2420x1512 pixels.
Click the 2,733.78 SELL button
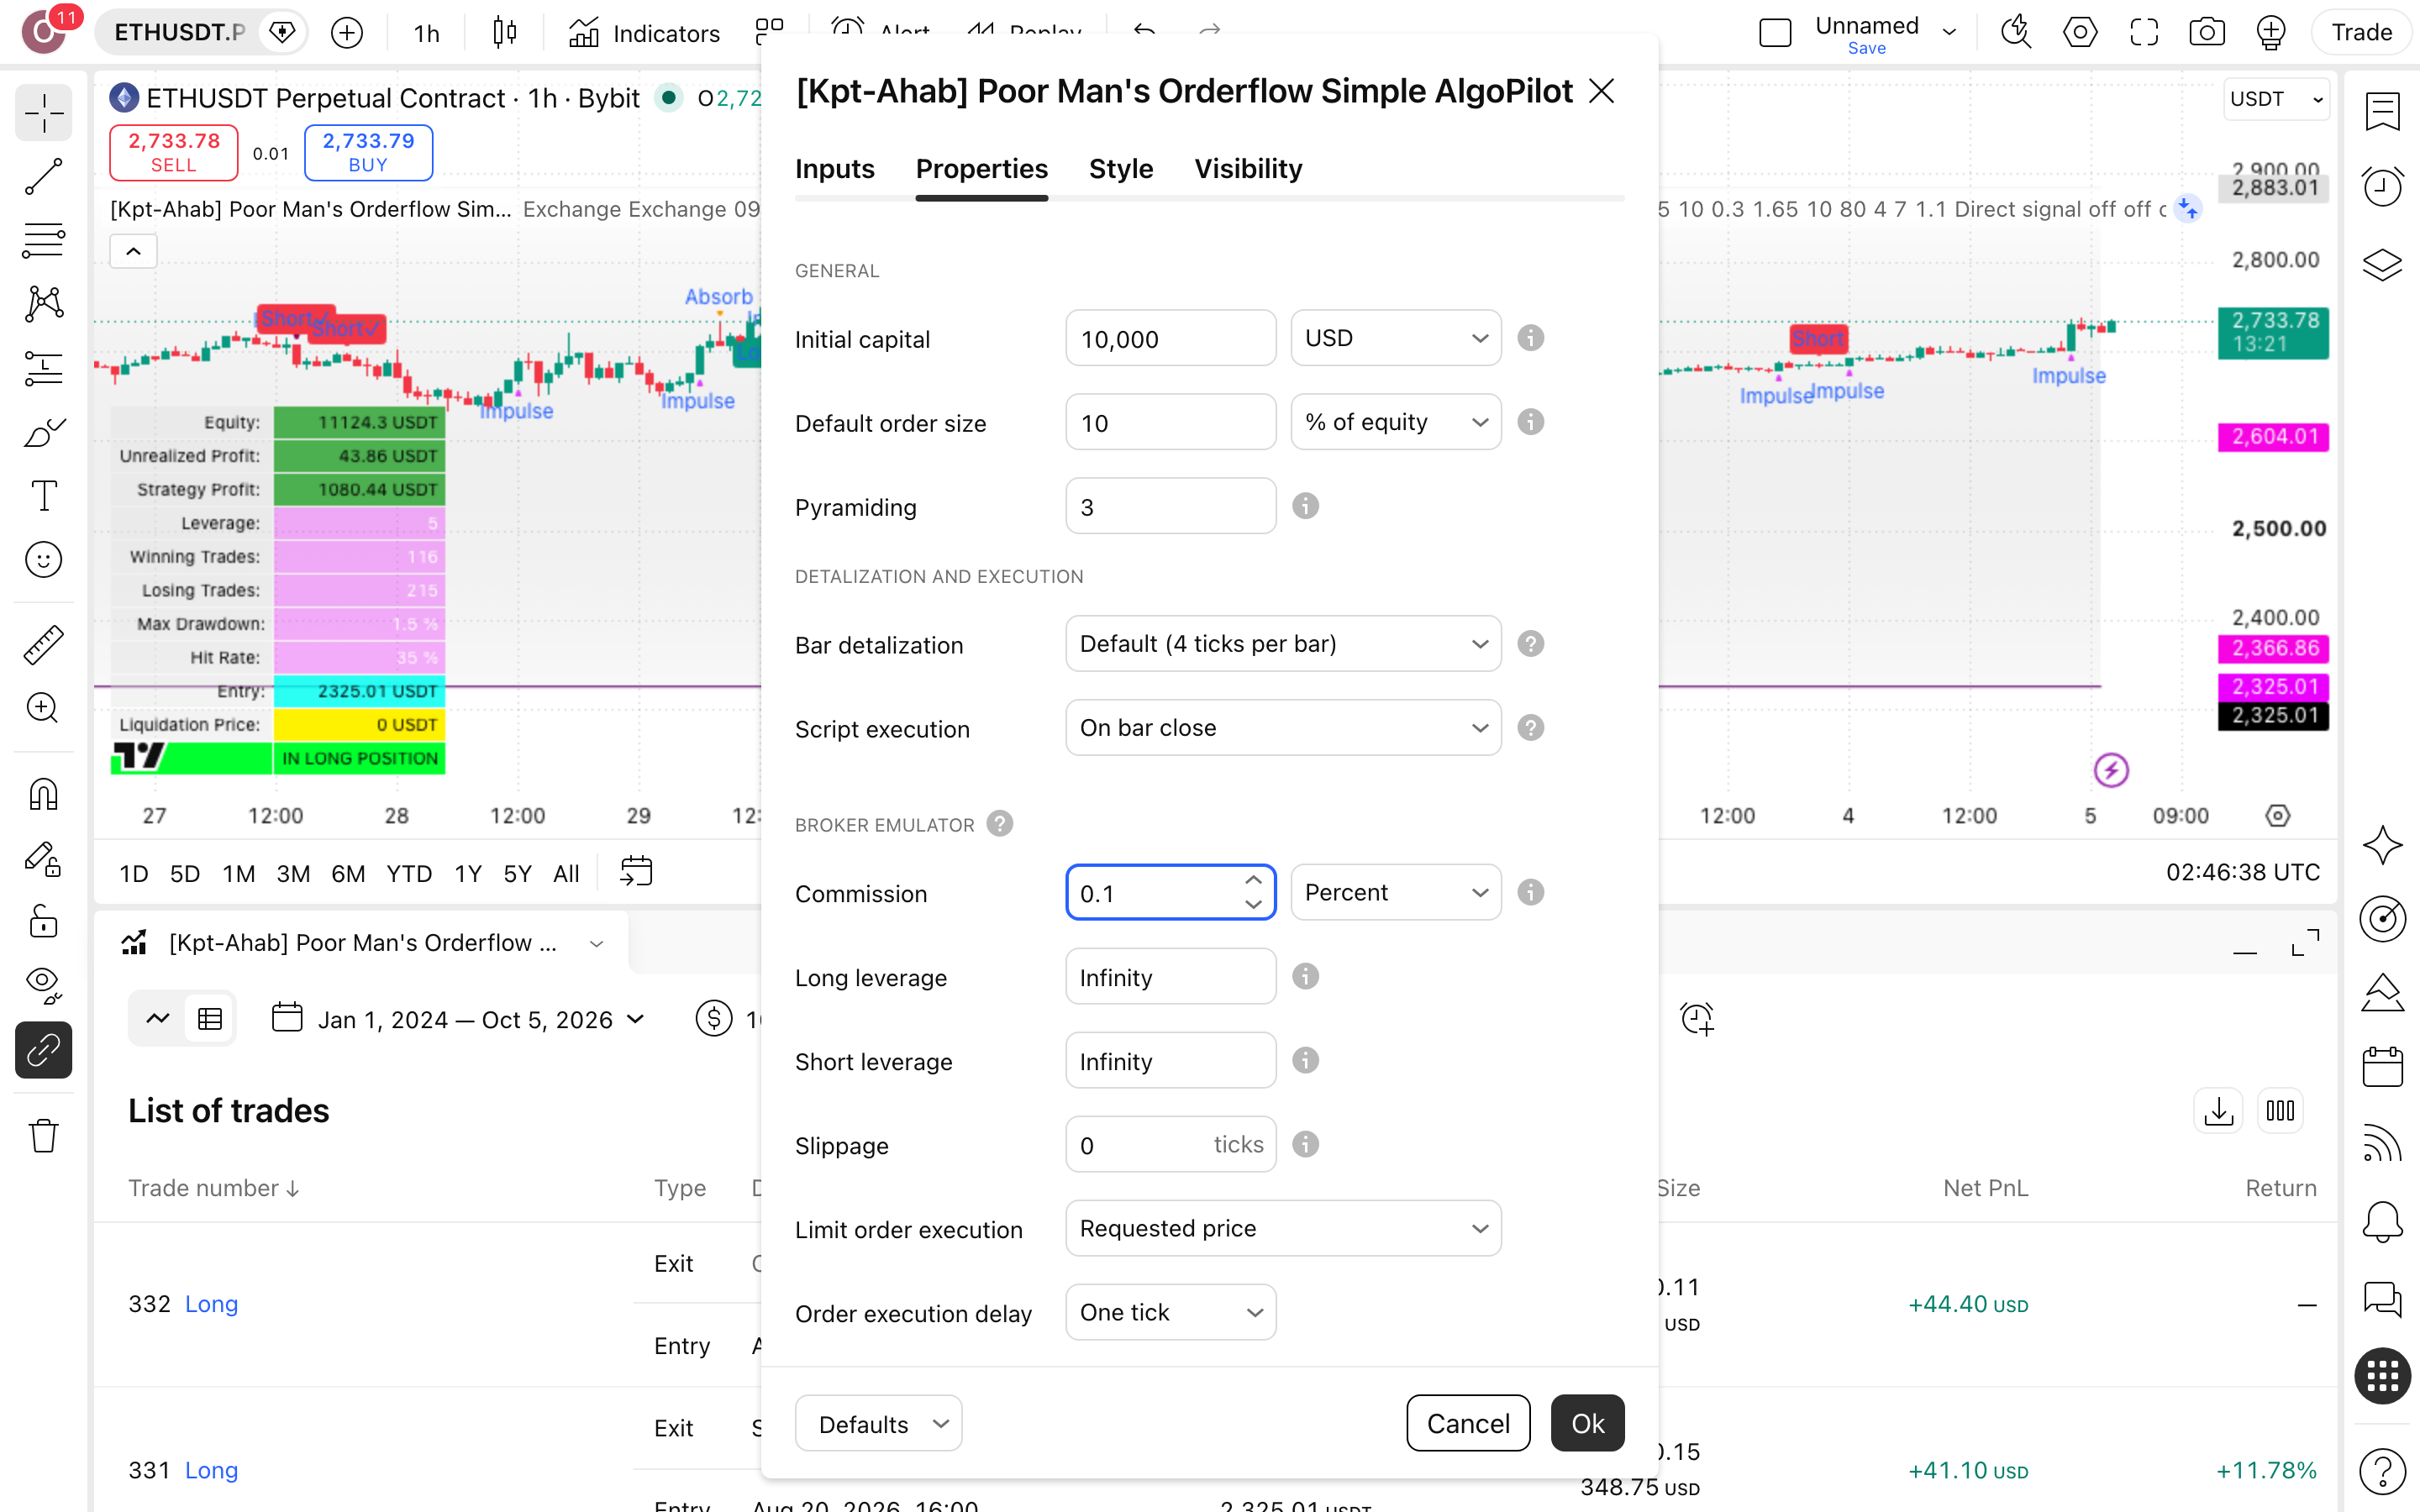(x=174, y=152)
